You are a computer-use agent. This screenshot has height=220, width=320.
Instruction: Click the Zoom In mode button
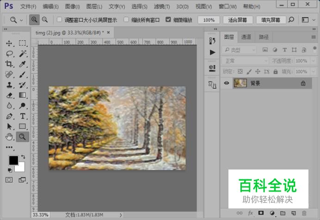coord(34,19)
